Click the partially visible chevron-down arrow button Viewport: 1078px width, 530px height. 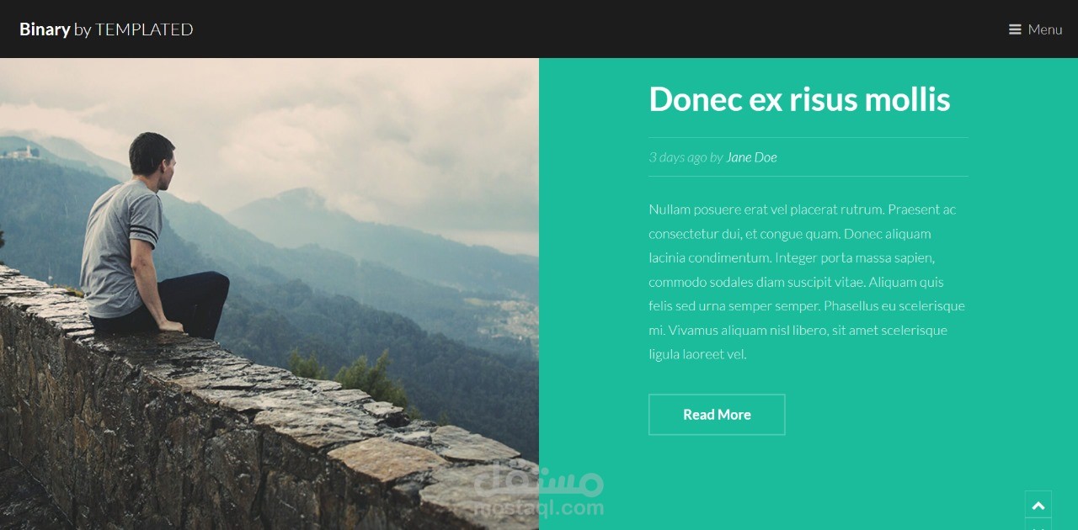(1038, 524)
